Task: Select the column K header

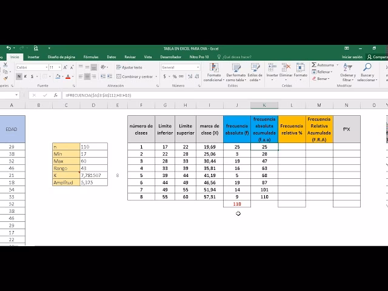Action: 264,105
